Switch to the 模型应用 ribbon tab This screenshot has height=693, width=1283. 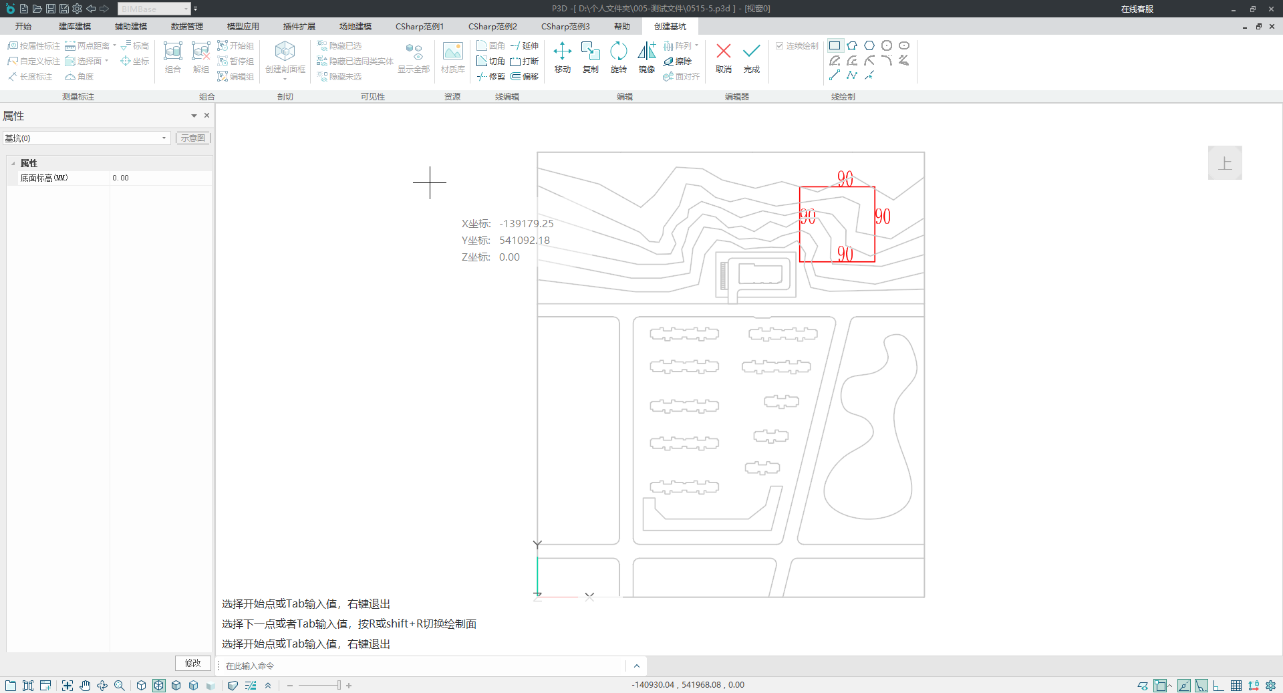(x=243, y=27)
